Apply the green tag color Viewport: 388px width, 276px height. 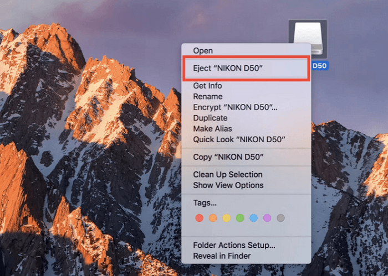(x=240, y=218)
